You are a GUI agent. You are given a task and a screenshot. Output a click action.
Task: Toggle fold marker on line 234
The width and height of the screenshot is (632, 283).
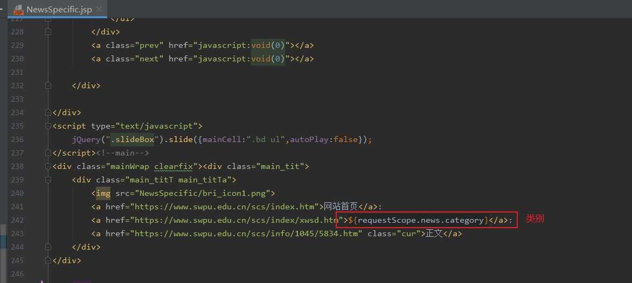[48, 112]
